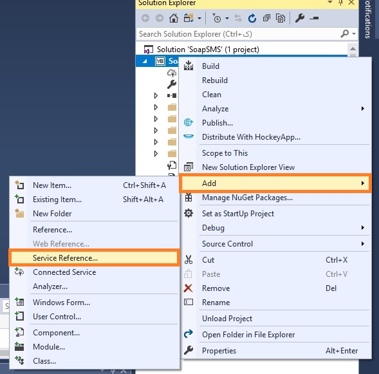The width and height of the screenshot is (379, 374).
Task: Expand the Analyze submenu arrow
Action: click(362, 109)
